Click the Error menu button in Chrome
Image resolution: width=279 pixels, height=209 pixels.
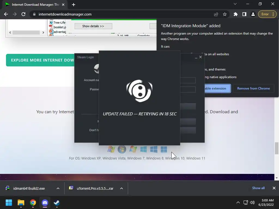coord(267,14)
